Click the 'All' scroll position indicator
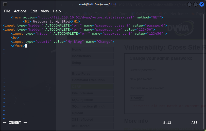 pyautogui.click(x=194, y=123)
